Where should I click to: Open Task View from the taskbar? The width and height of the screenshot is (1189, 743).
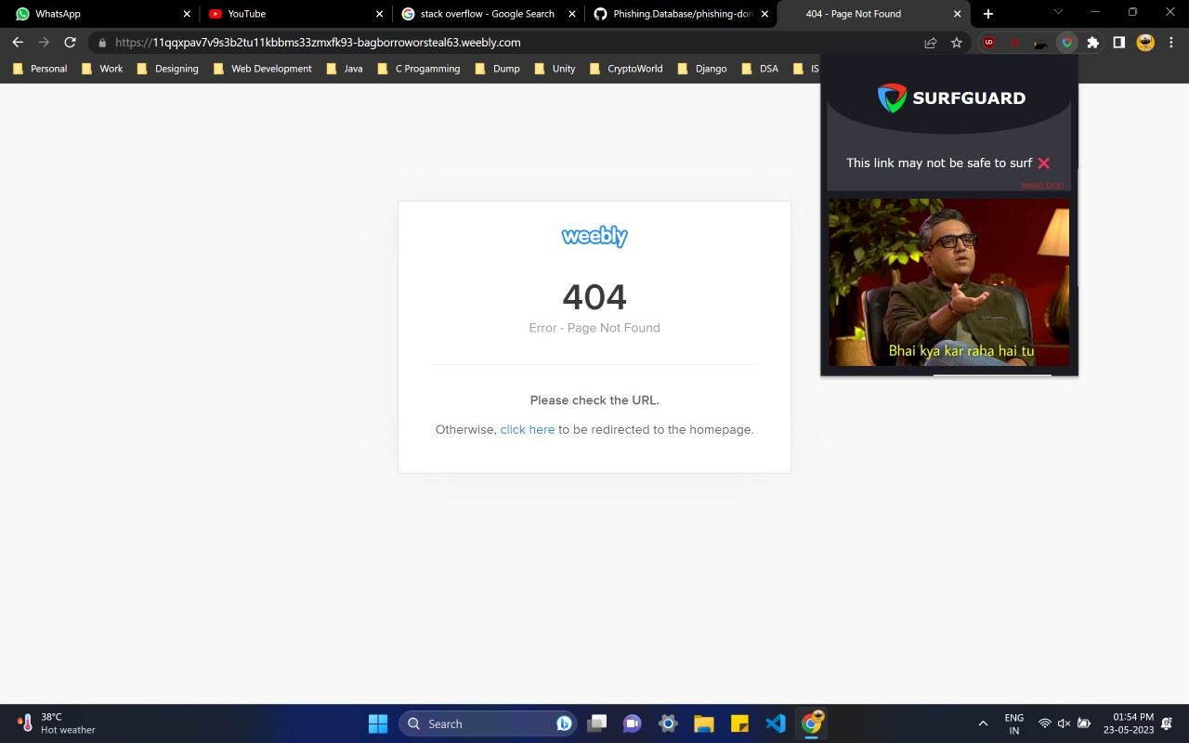597,723
